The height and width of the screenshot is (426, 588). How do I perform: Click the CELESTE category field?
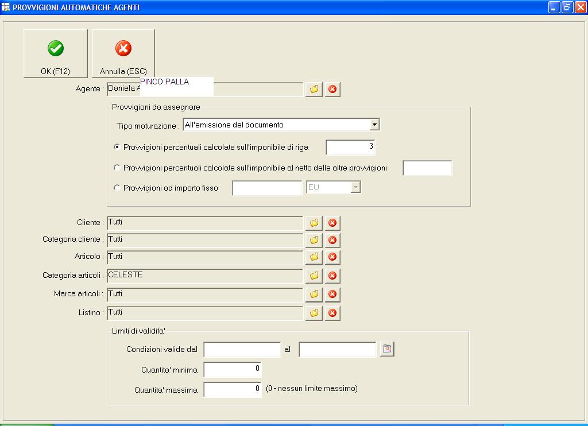point(205,276)
